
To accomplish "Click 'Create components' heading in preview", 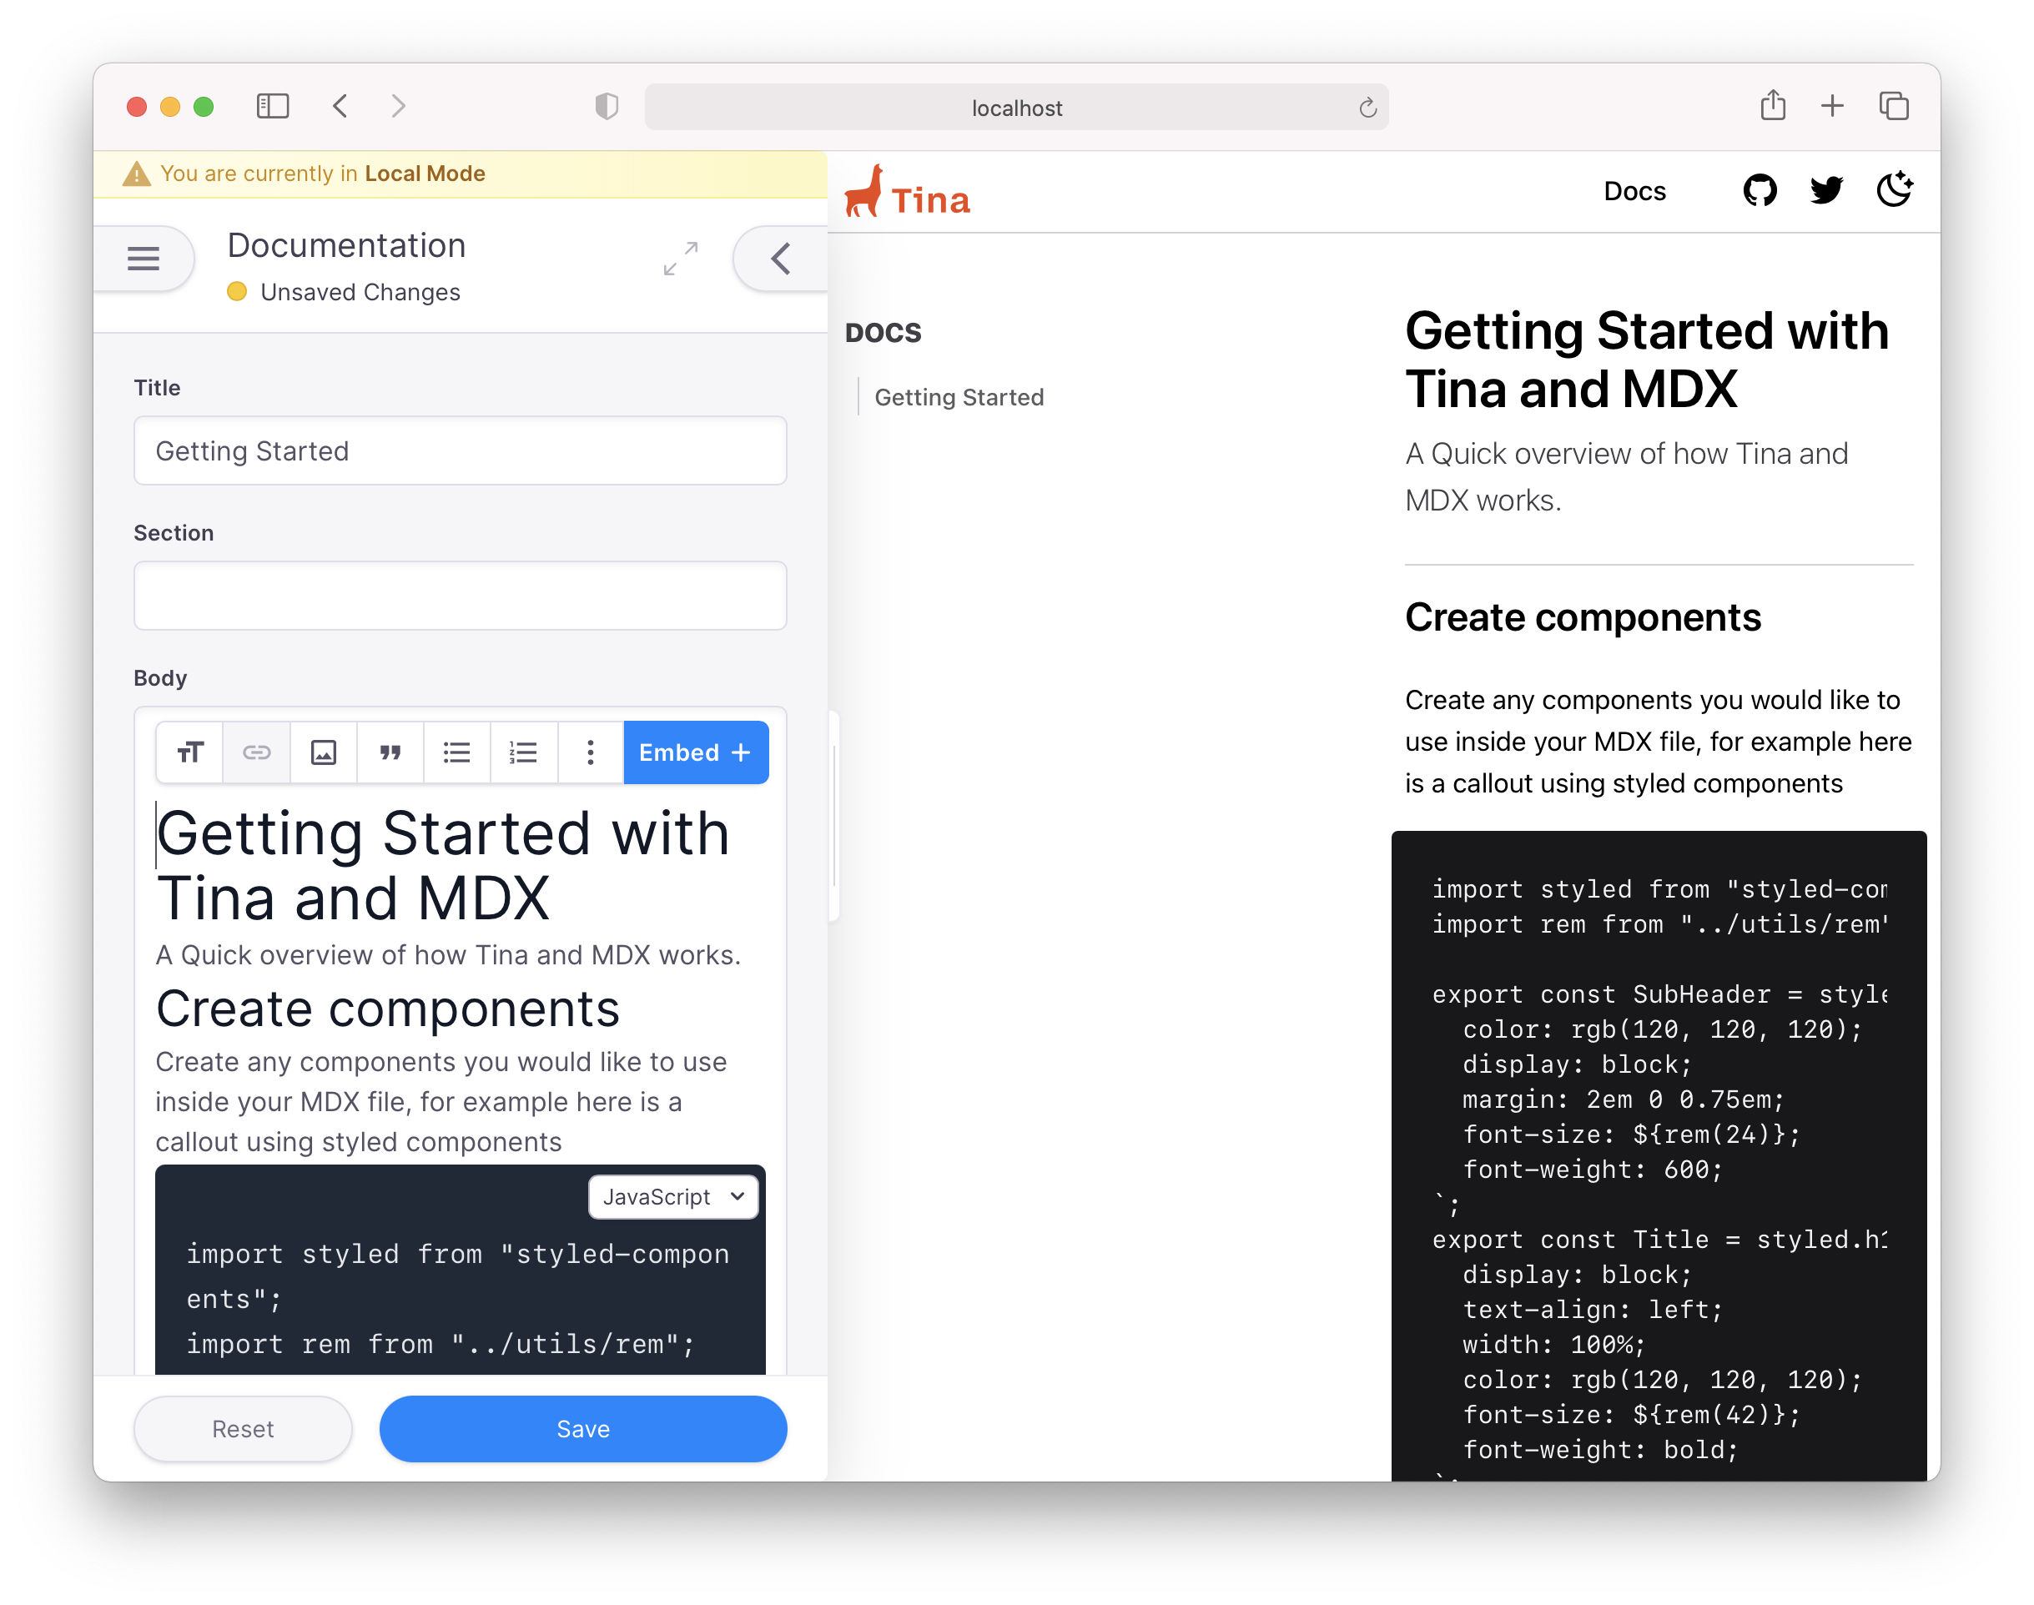I will tap(1583, 617).
